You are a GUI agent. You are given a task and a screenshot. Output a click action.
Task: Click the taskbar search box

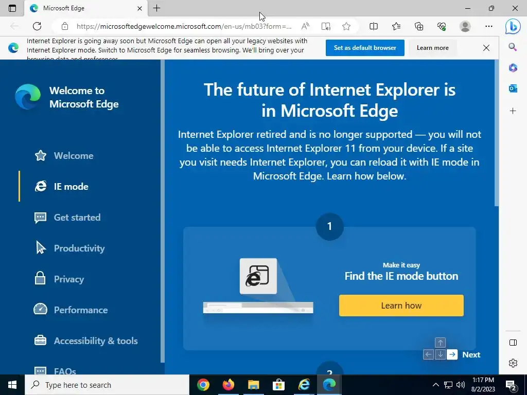click(x=107, y=385)
